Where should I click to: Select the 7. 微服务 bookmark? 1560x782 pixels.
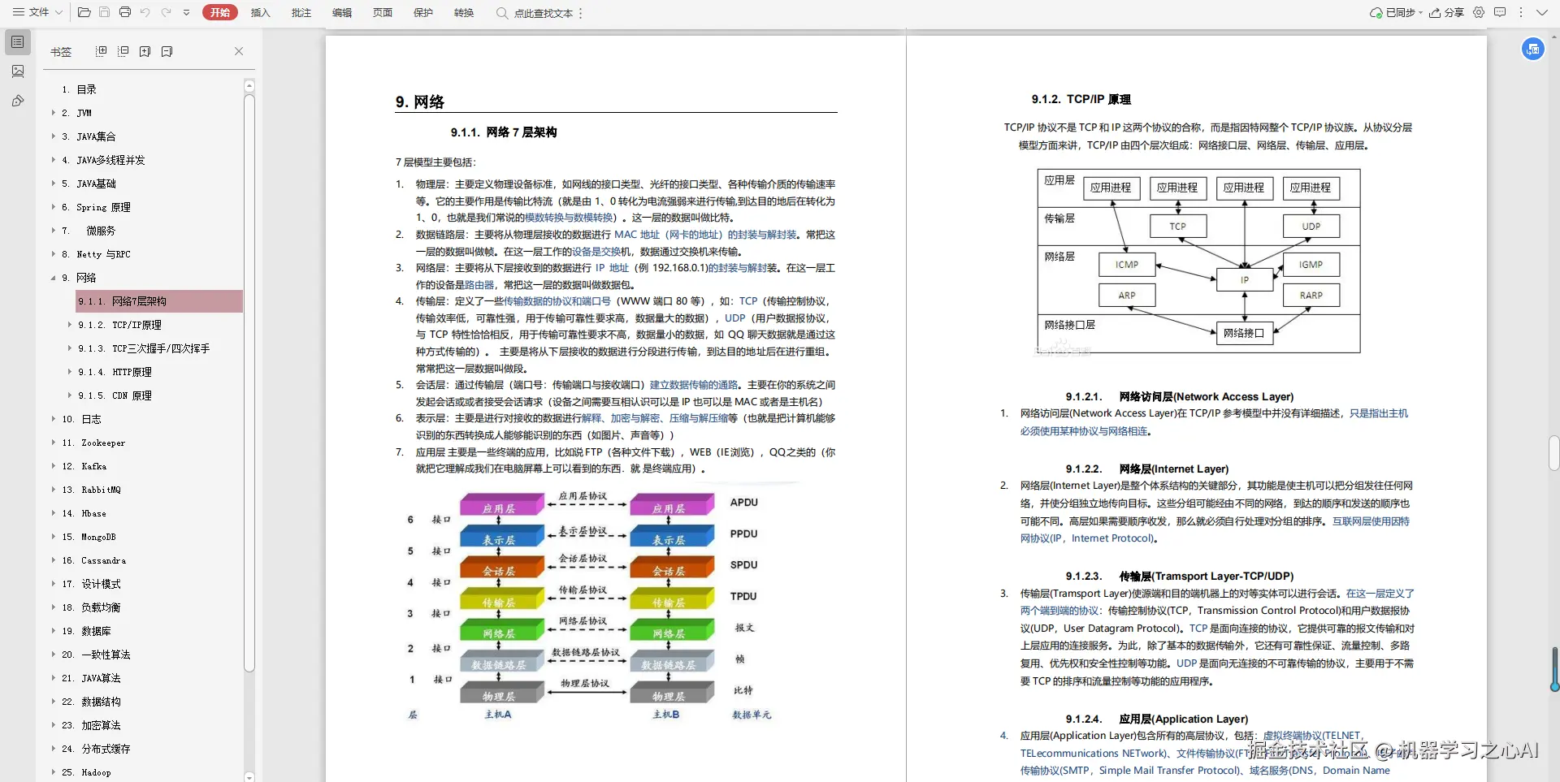(89, 231)
